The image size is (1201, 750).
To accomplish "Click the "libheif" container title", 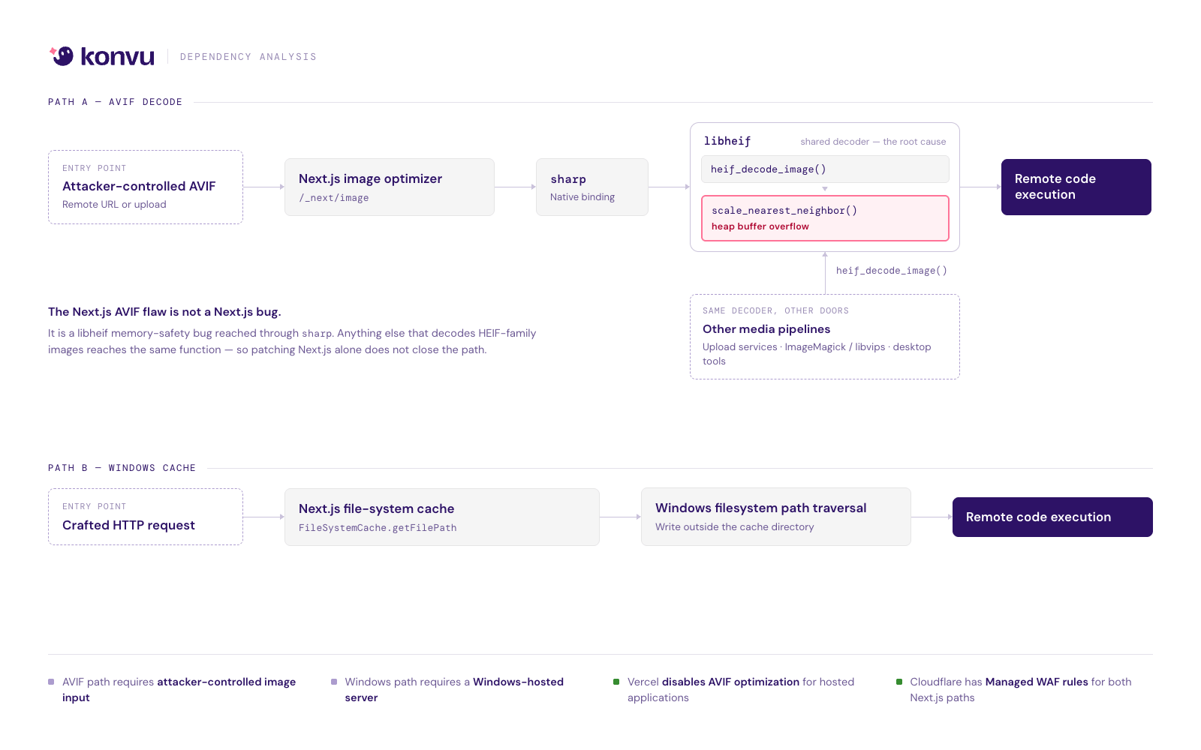I will point(727,141).
